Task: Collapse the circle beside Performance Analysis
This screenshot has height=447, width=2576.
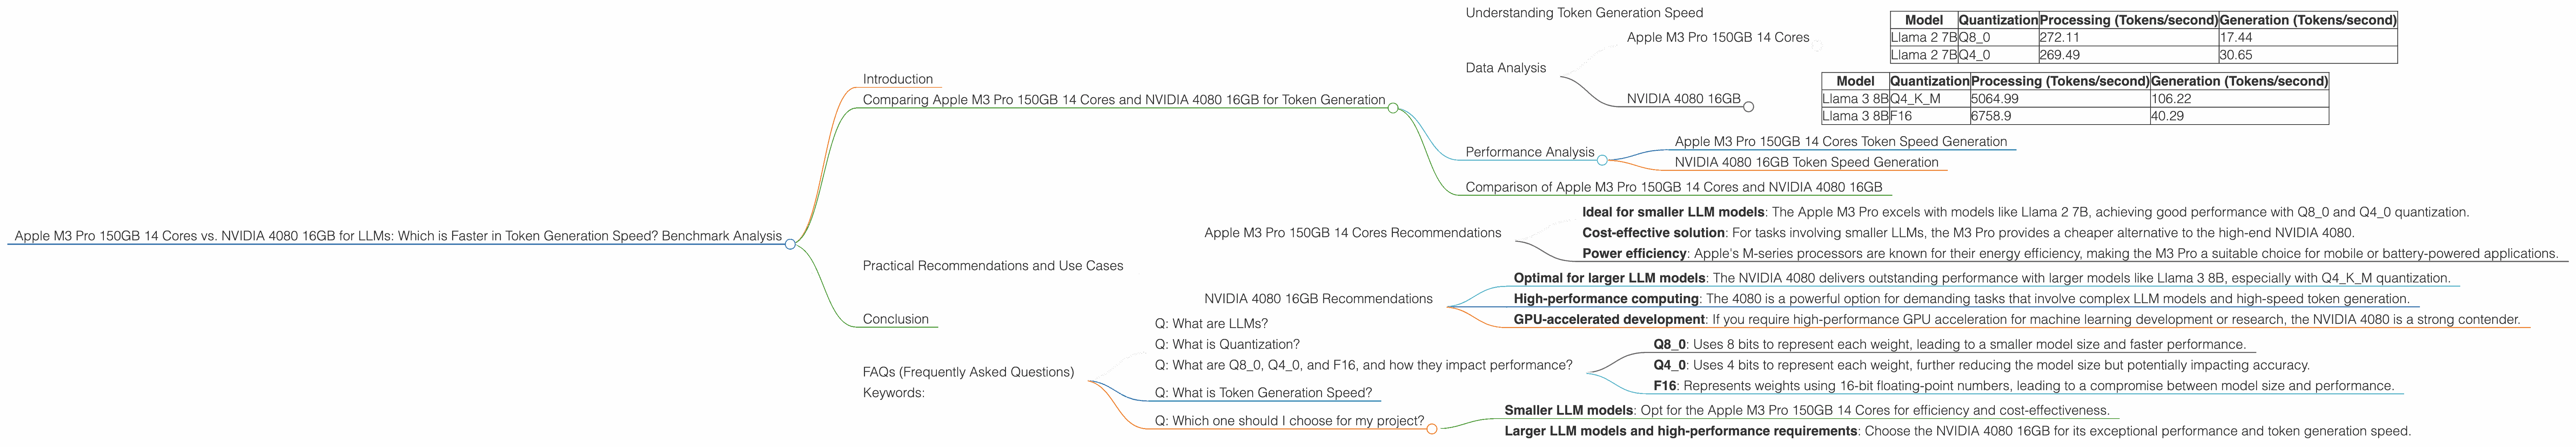Action: 1602,160
